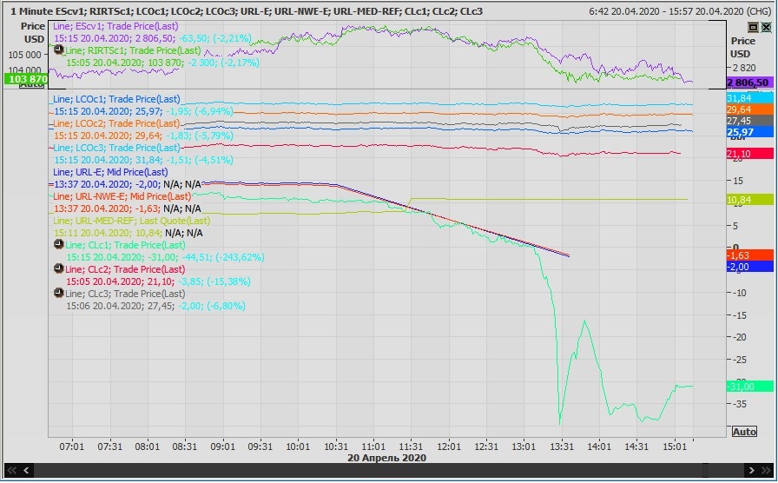Click the 20 Апрель 2020 date label
778x483 pixels.
click(386, 458)
